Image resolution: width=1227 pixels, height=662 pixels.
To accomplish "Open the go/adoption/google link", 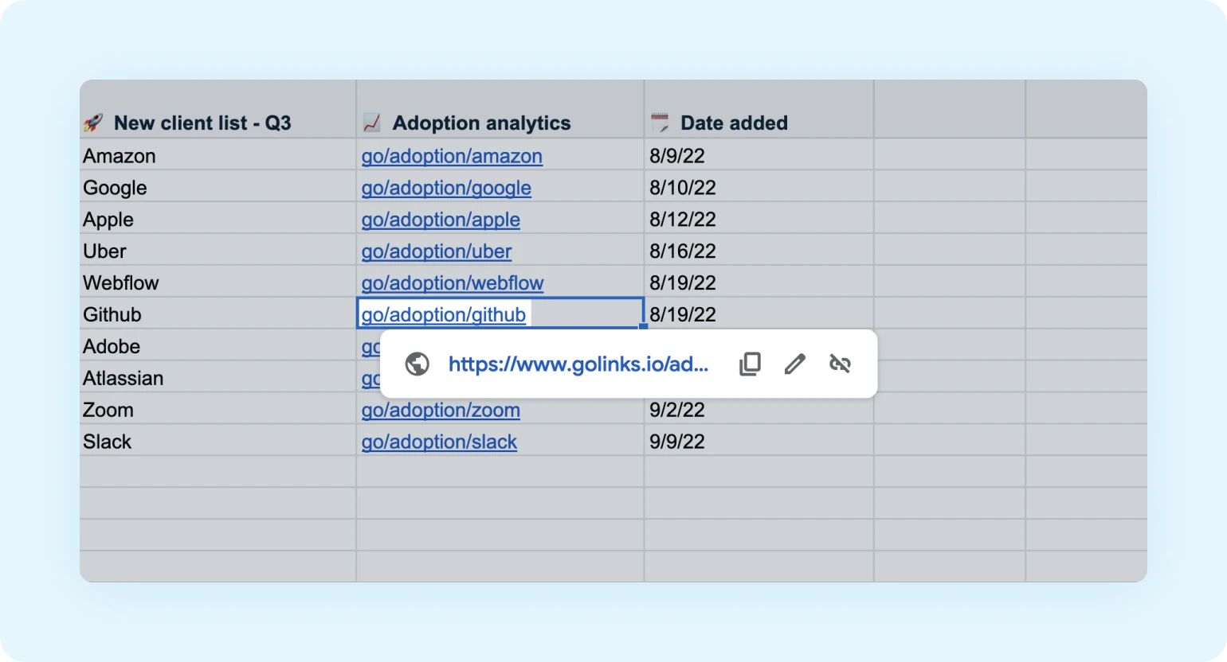I will (x=446, y=188).
